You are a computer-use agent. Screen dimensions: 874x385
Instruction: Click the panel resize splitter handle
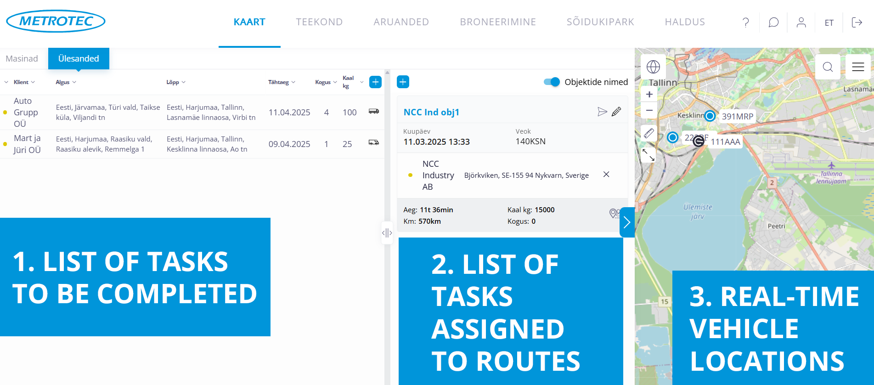[x=387, y=233]
